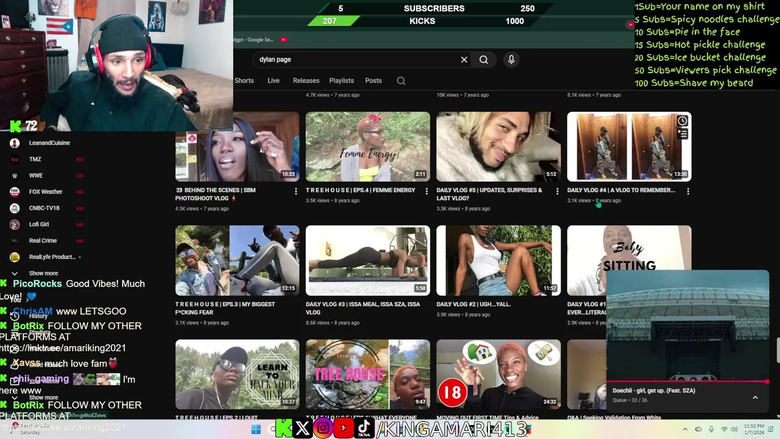Click 'Queue · 33 / 36' text
The image size is (780, 439).
pyautogui.click(x=628, y=401)
